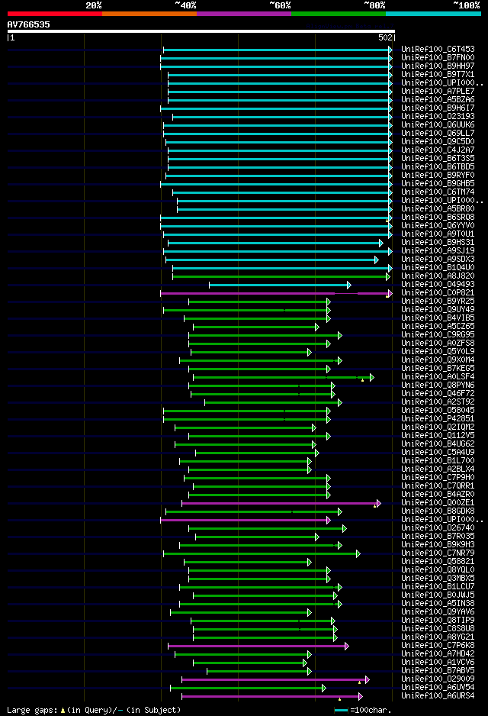Open hit UniRef100_A7PLE7
Viewport: 488px width, 716px height.
click(x=438, y=92)
